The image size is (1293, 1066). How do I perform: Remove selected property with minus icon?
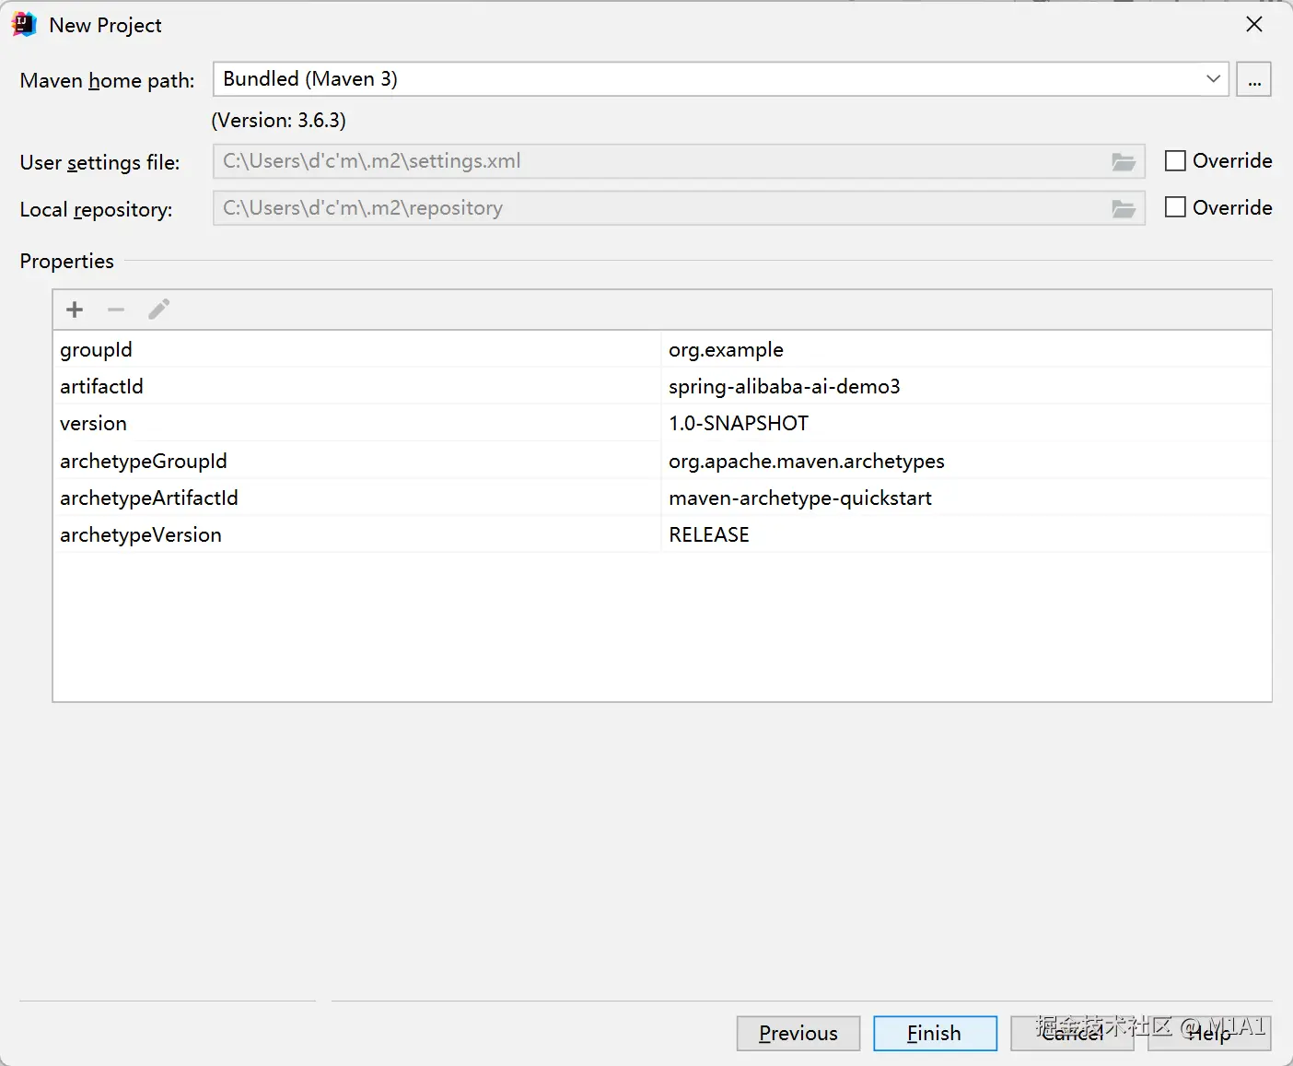pos(116,310)
